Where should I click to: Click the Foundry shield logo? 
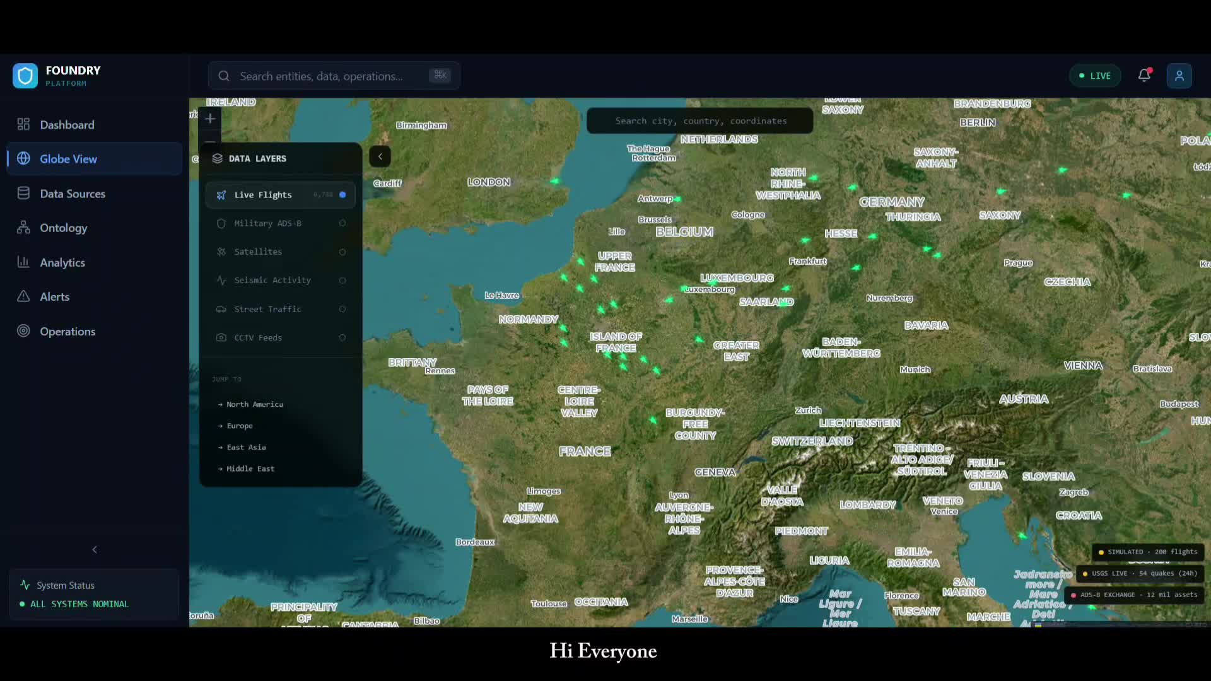pos(25,76)
